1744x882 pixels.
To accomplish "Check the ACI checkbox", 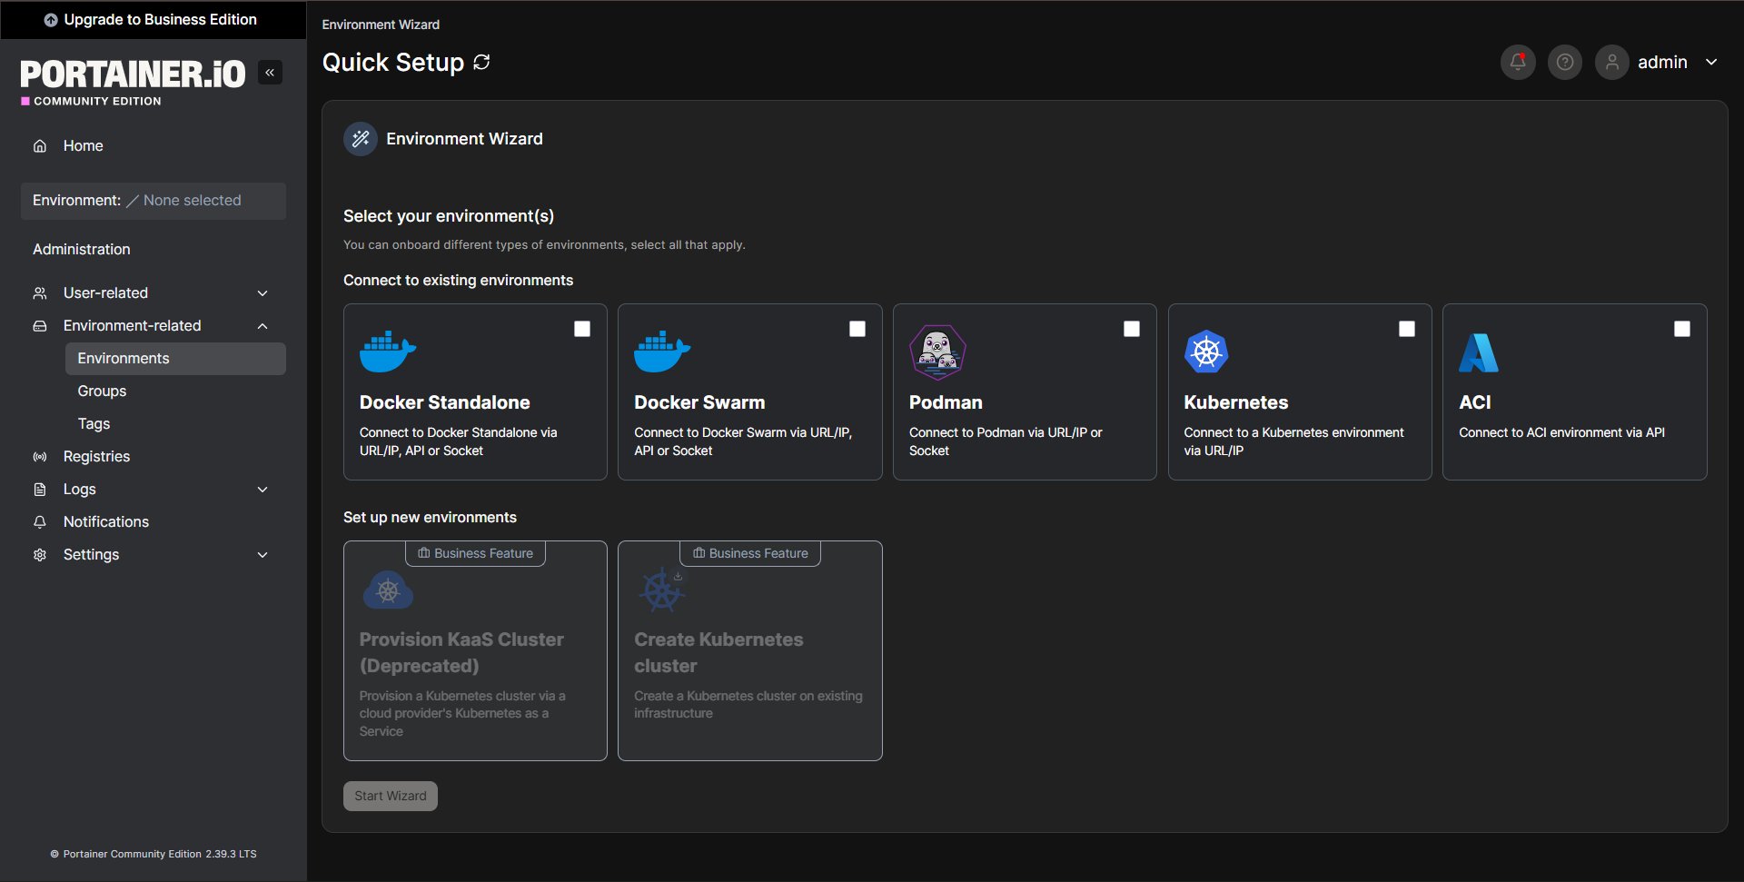I will (1682, 329).
